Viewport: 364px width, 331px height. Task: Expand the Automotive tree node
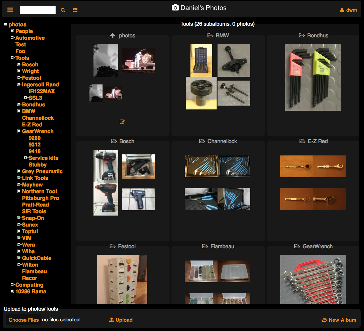pos(12,38)
